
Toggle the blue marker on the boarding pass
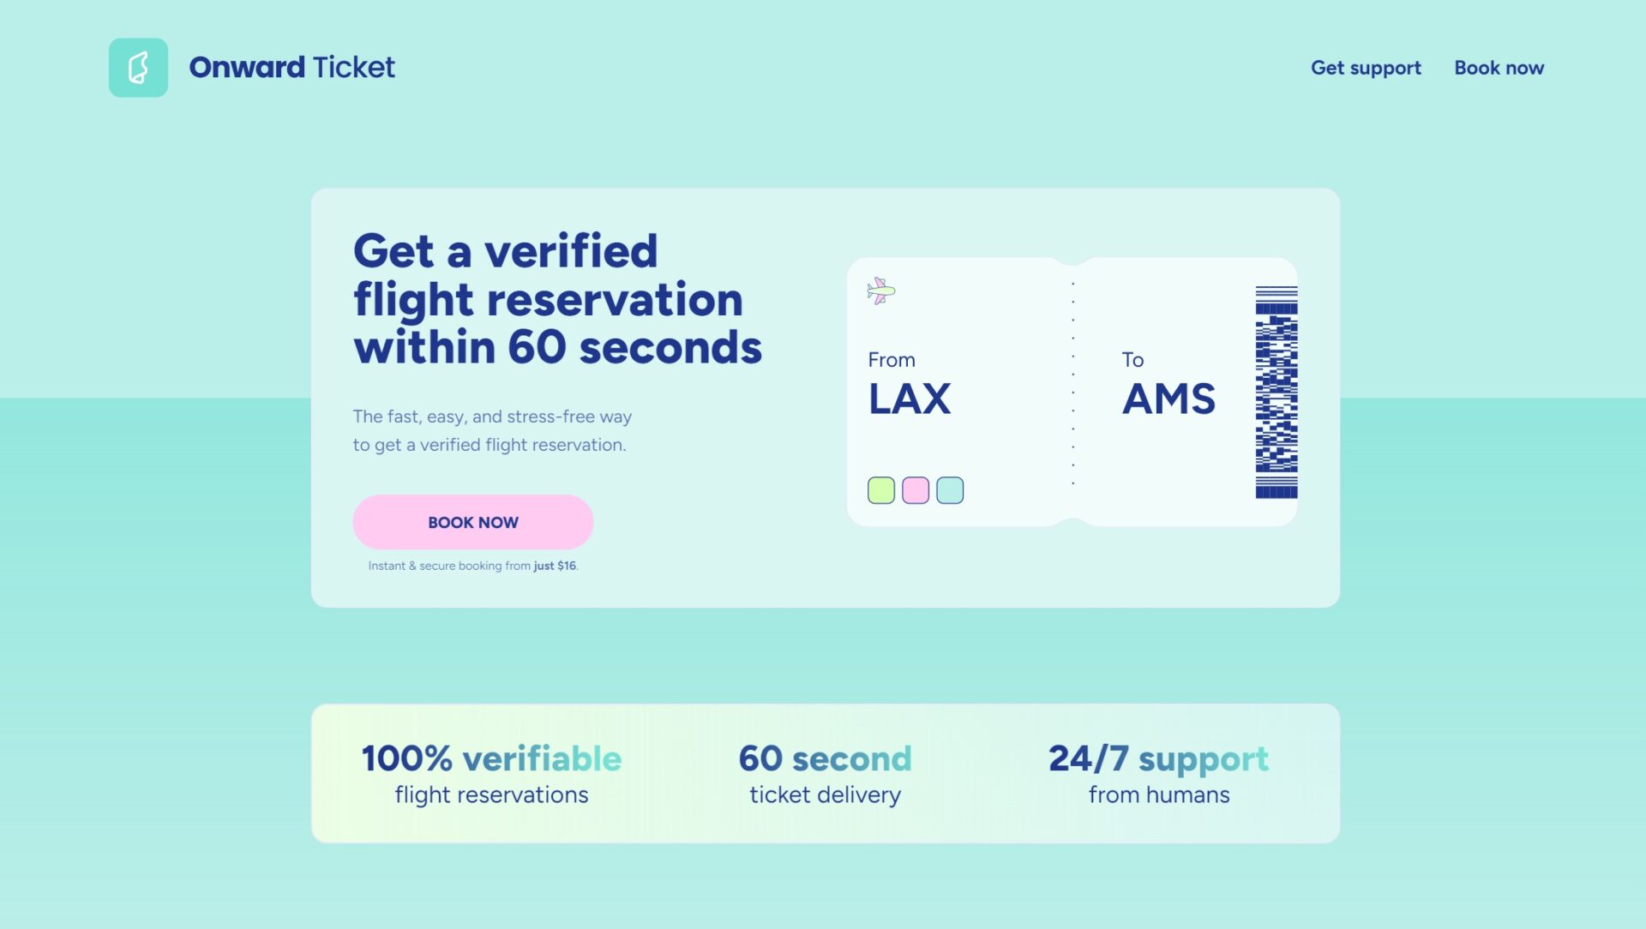coord(952,490)
